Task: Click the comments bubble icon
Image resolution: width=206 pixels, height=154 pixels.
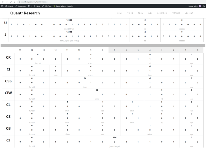Action: coord(29,6)
